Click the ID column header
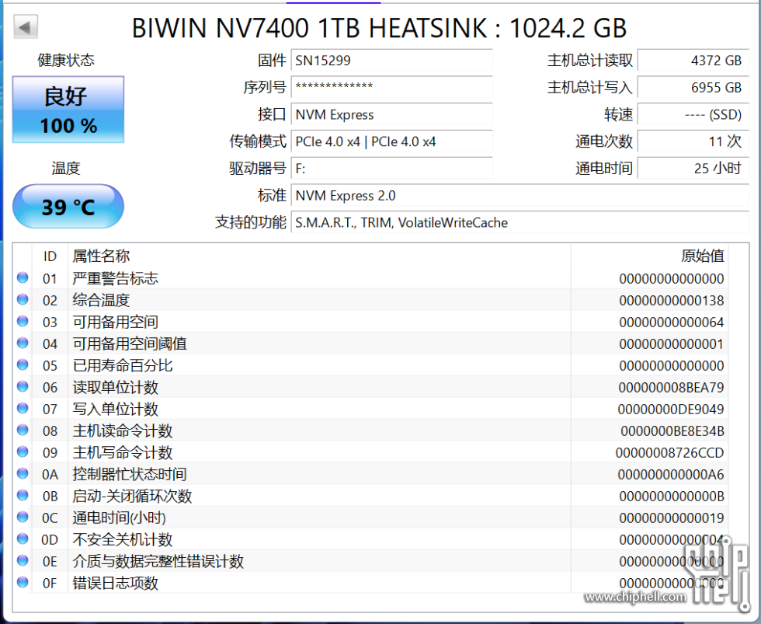Image resolution: width=761 pixels, height=624 pixels. 50,256
